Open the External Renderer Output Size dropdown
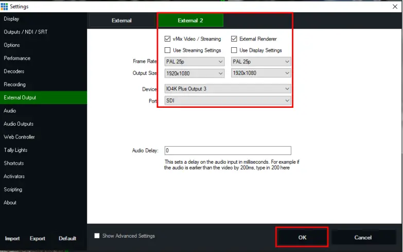 [261, 73]
